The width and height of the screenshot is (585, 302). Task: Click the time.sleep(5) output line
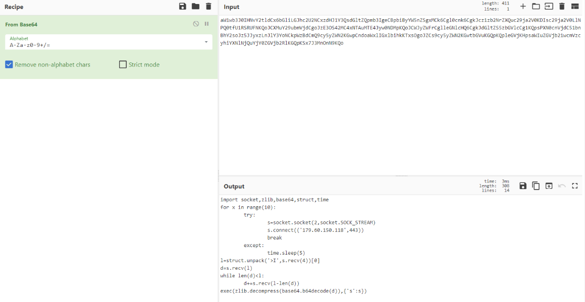point(286,253)
